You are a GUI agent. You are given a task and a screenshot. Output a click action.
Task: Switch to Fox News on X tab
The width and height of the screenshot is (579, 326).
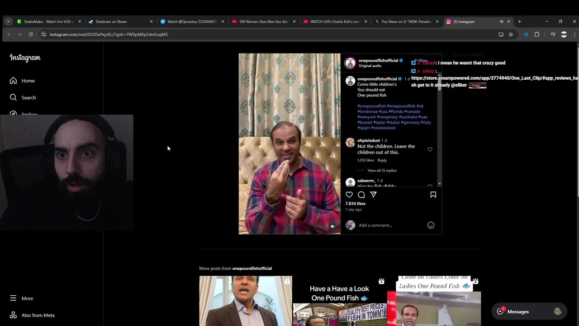pos(407,21)
